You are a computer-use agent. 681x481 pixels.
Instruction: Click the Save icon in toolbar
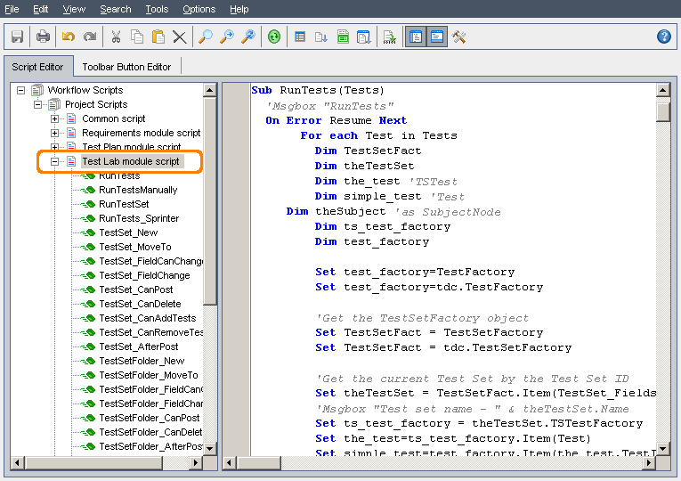[17, 37]
